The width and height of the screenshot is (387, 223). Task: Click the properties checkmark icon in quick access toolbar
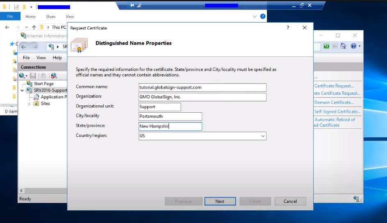(16, 7)
